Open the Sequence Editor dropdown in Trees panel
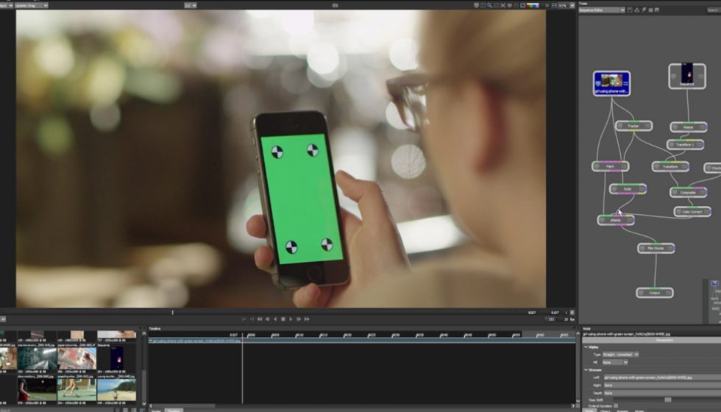Viewport: 721px width, 412px height. 601,10
